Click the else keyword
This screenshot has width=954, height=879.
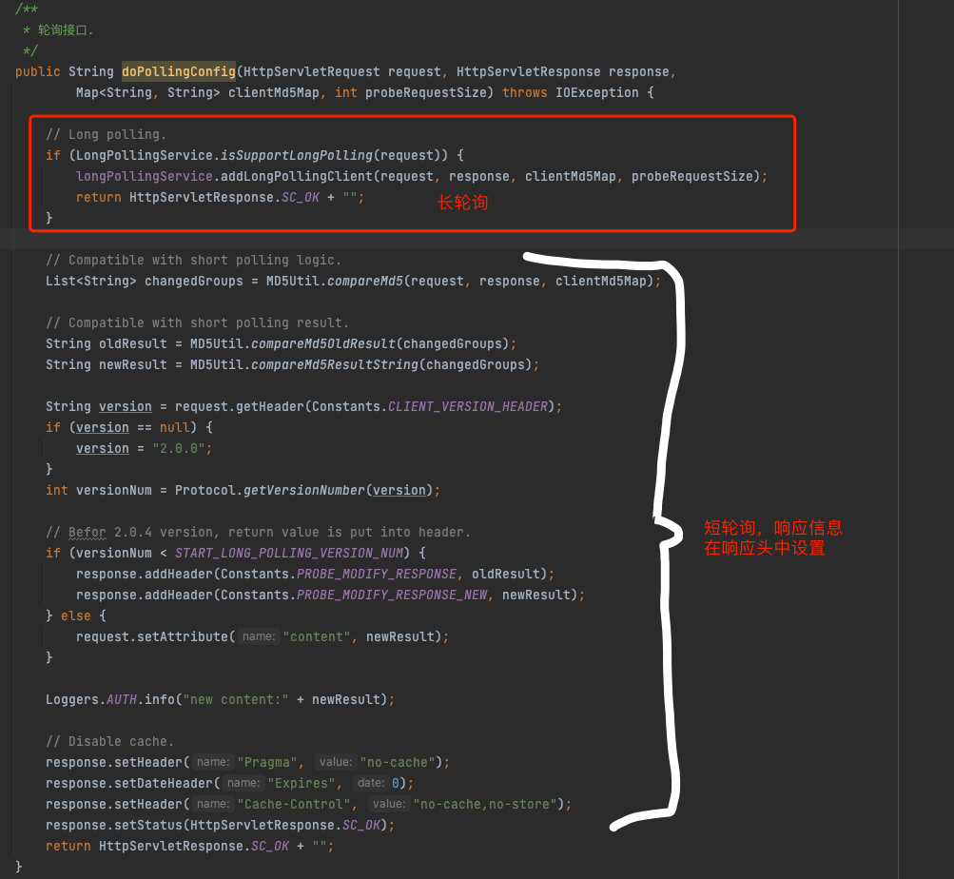click(75, 615)
